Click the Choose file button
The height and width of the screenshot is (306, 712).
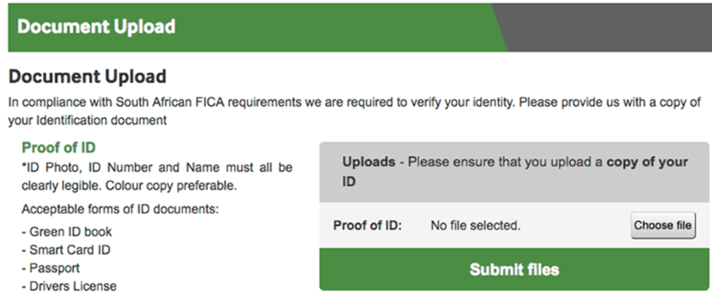[x=662, y=225]
